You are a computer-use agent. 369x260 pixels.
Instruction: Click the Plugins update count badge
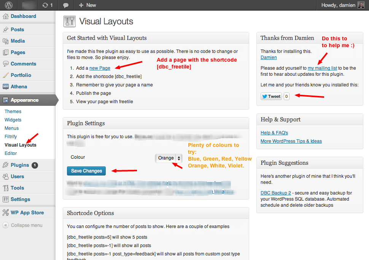[35, 165]
